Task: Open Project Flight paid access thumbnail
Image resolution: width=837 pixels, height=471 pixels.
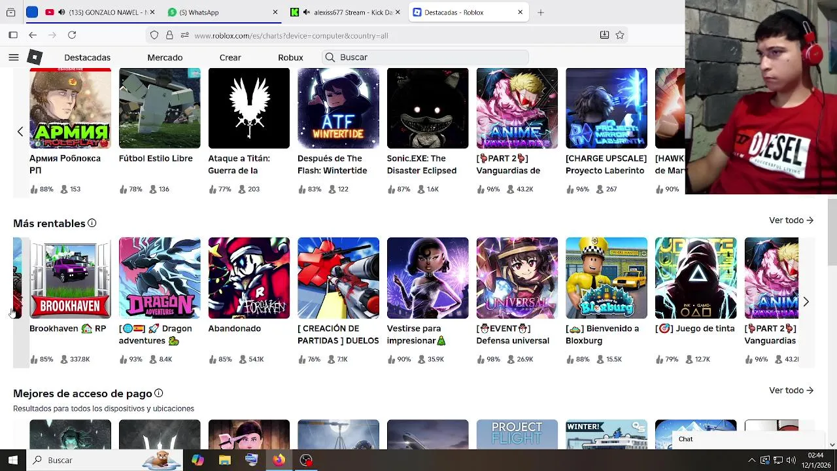Action: (517, 434)
